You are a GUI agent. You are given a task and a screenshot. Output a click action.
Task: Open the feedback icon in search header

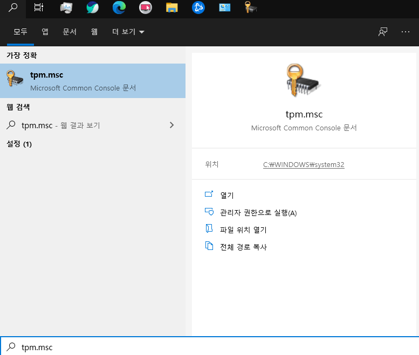click(383, 32)
